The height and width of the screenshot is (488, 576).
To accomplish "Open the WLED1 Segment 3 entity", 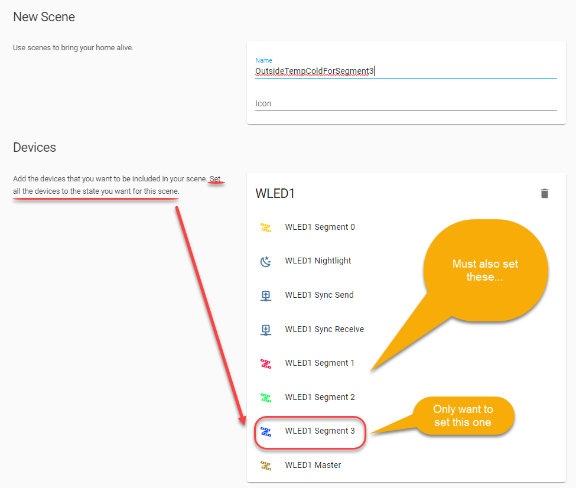I will click(320, 431).
